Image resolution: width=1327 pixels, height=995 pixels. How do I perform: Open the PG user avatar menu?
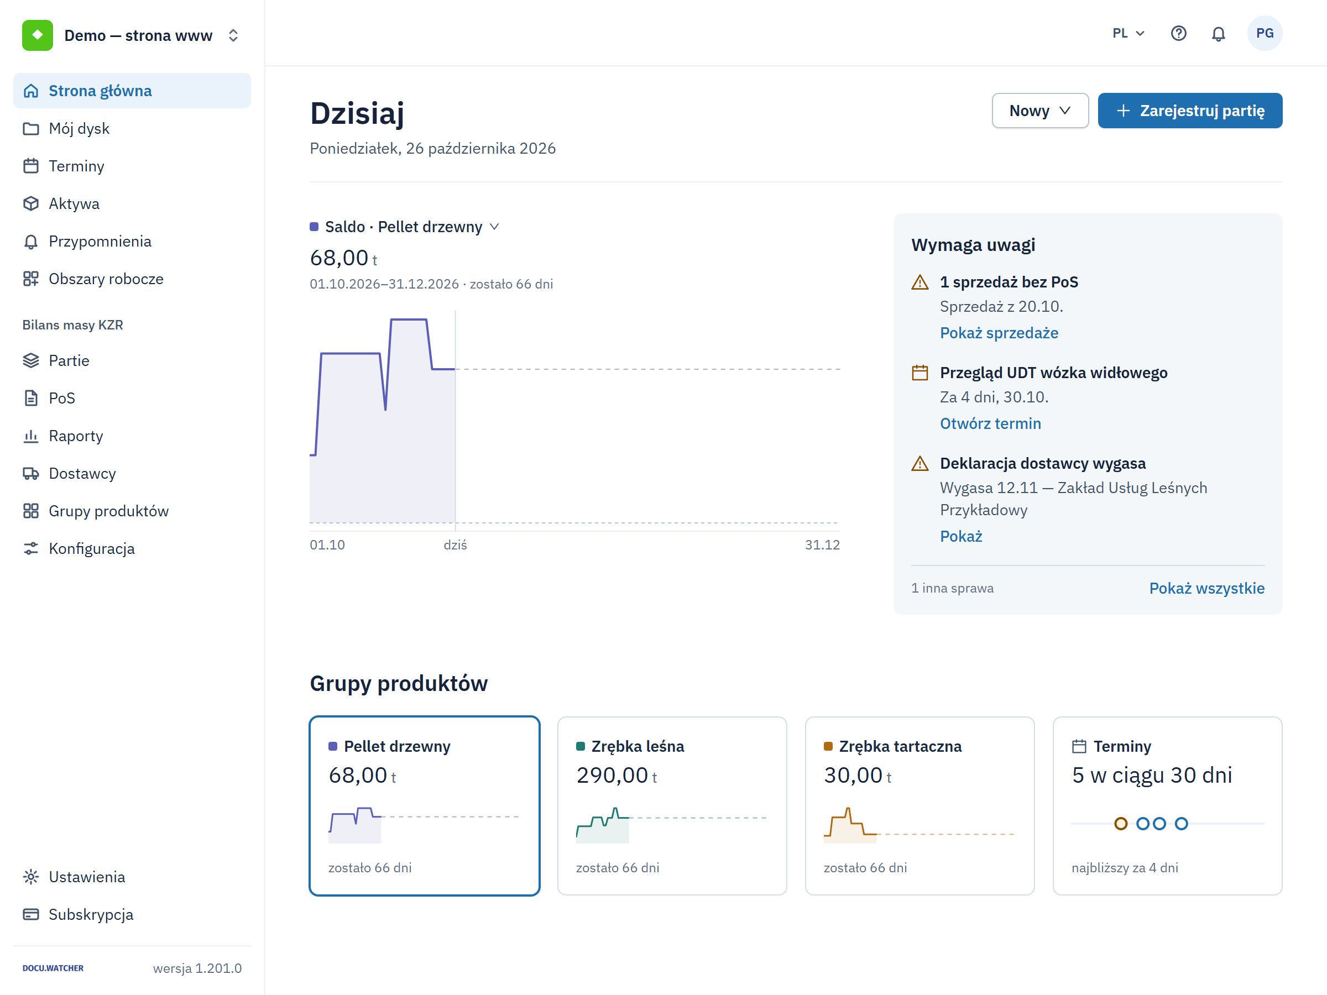[1264, 34]
